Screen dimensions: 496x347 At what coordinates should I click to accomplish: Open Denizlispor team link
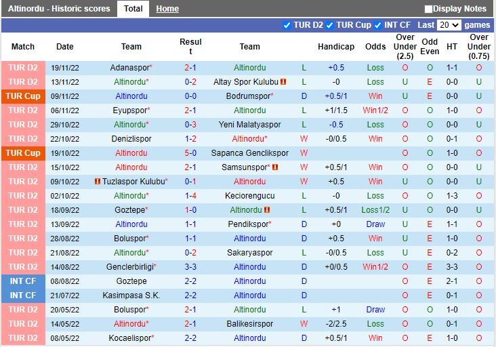131,139
